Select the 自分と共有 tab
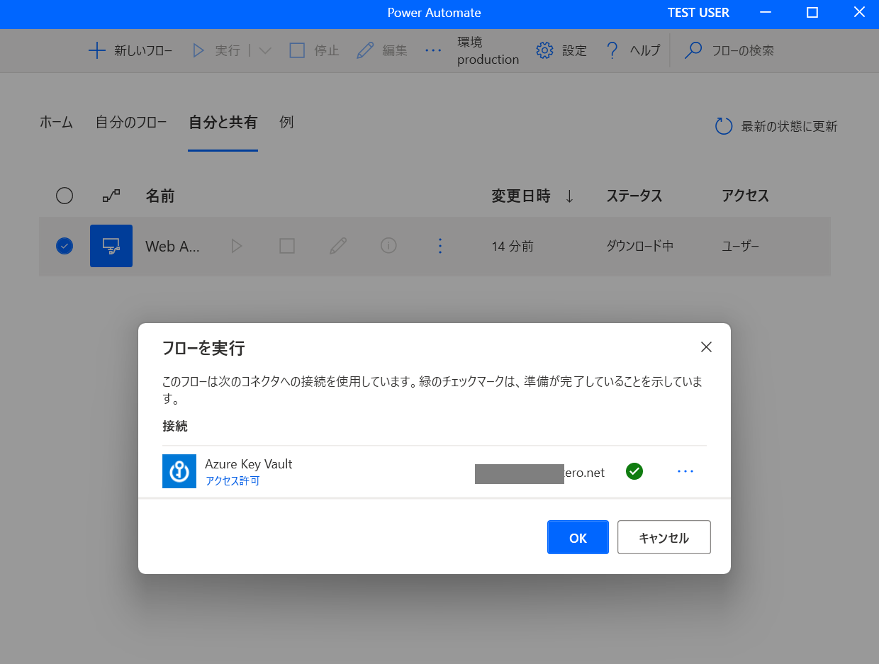879x664 pixels. click(x=223, y=122)
